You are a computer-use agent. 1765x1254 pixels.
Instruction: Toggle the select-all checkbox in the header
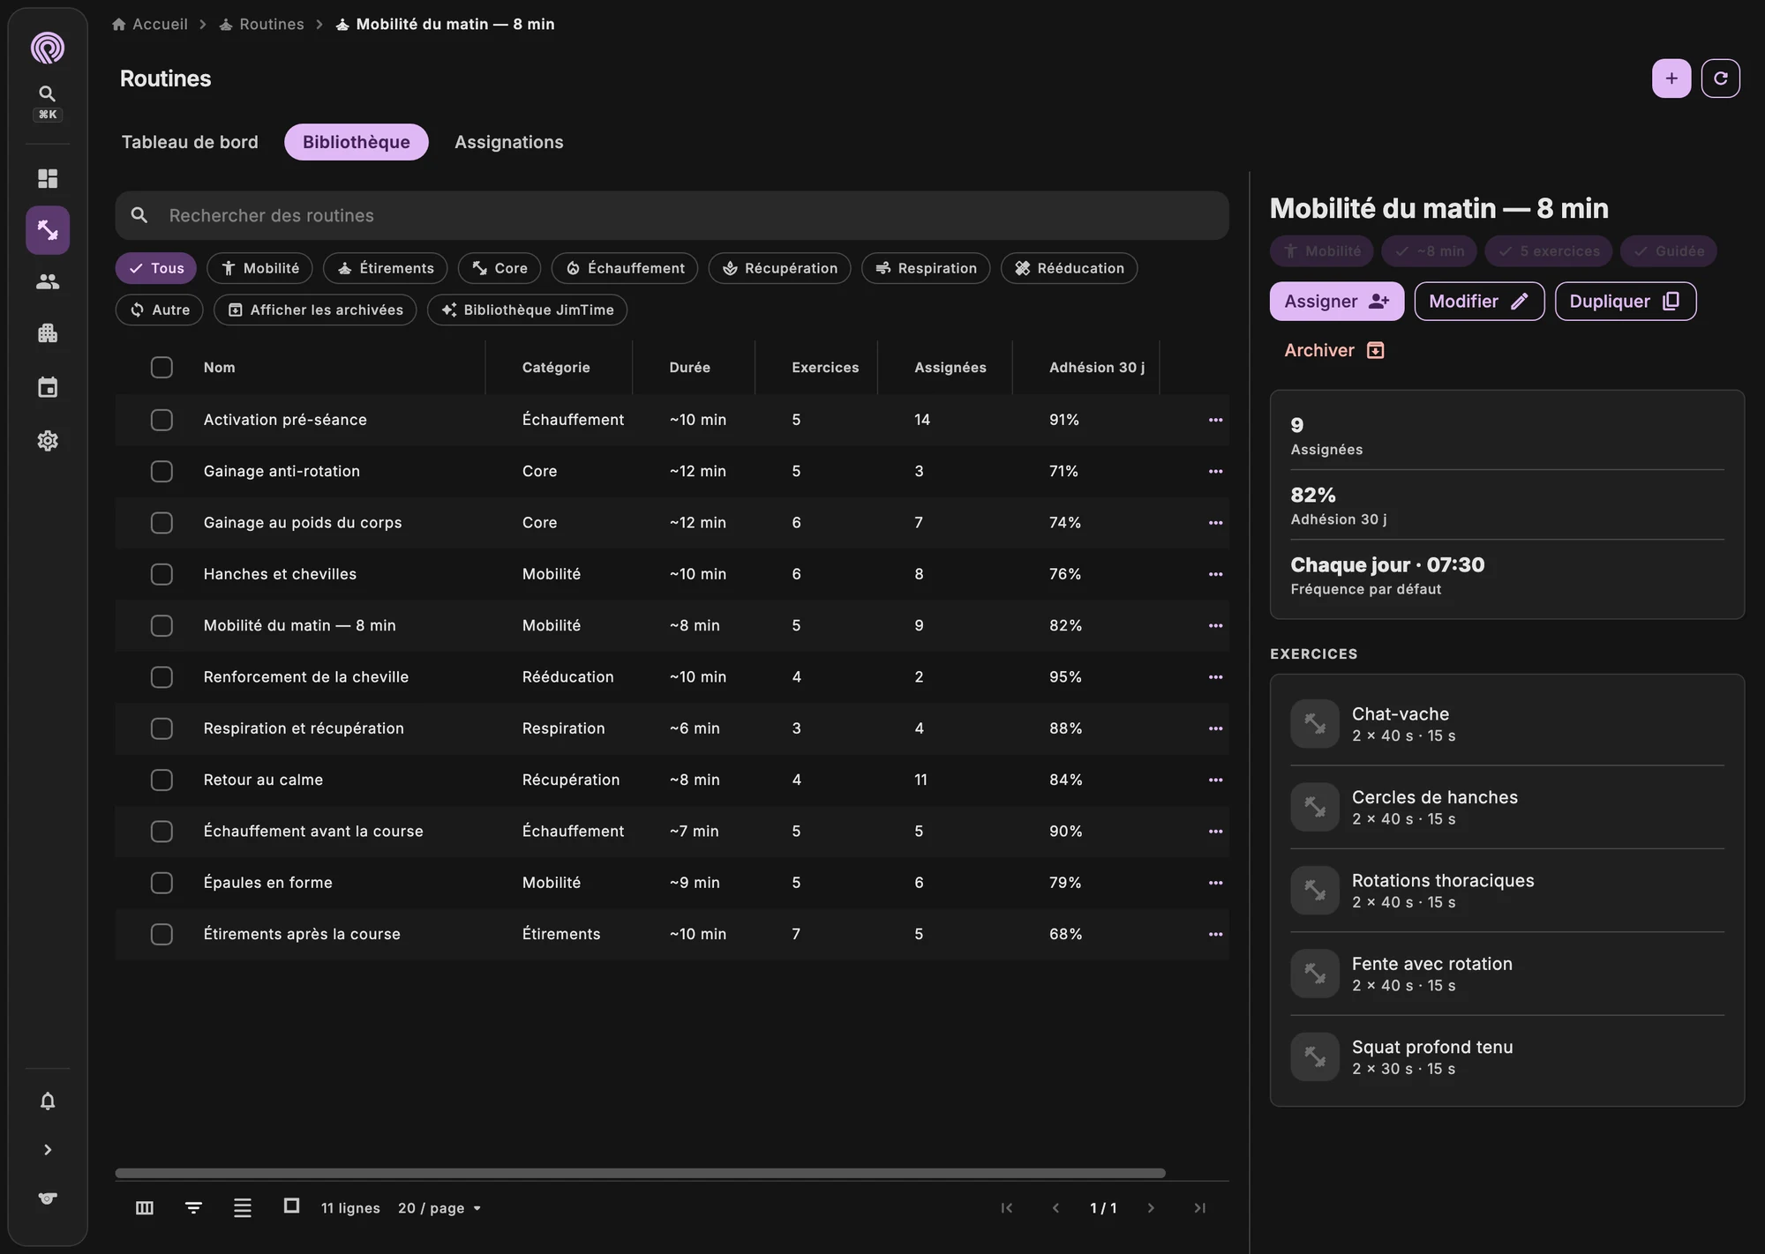pos(161,368)
